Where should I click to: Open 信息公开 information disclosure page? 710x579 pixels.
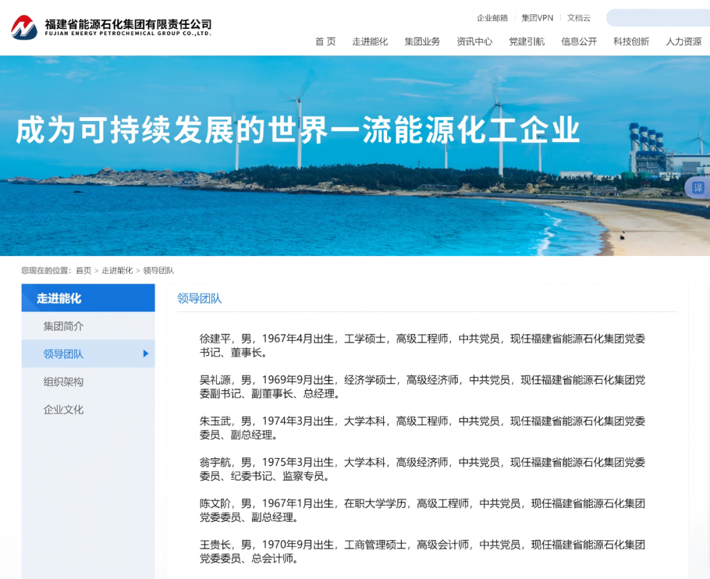click(x=579, y=41)
